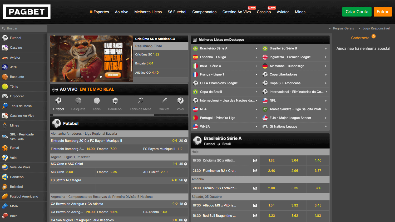Open Boxe in the left sidebar
Screen dimensions: 395x222
click(x=24, y=216)
